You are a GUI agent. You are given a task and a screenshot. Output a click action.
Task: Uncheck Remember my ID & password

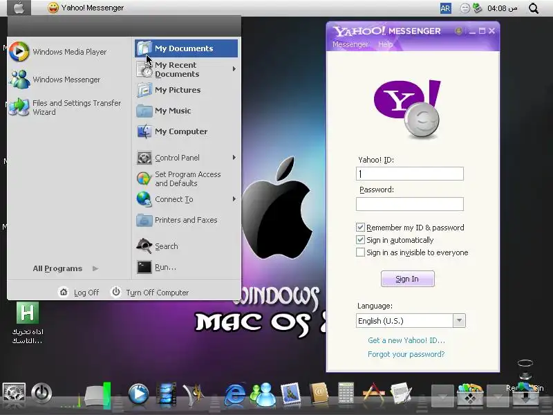[x=360, y=228]
